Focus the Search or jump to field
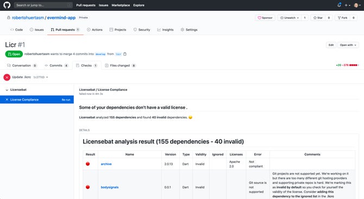Screen dimensions: 364x199 [x=43, y=5]
